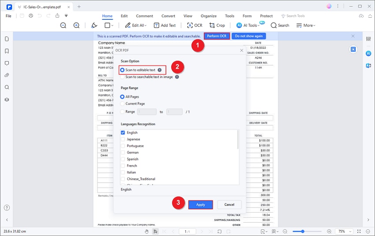This screenshot has width=375, height=236.
Task: Click the redo arrow icon
Action: pyautogui.click(x=49, y=16)
